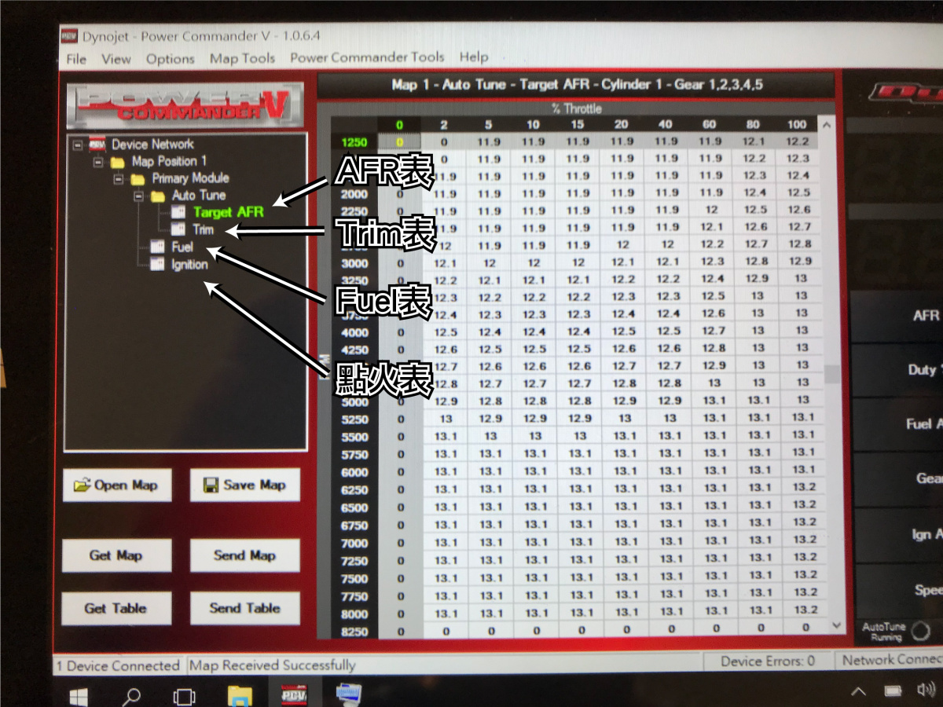The width and height of the screenshot is (943, 707).
Task: Click the Save Map button
Action: 244,485
